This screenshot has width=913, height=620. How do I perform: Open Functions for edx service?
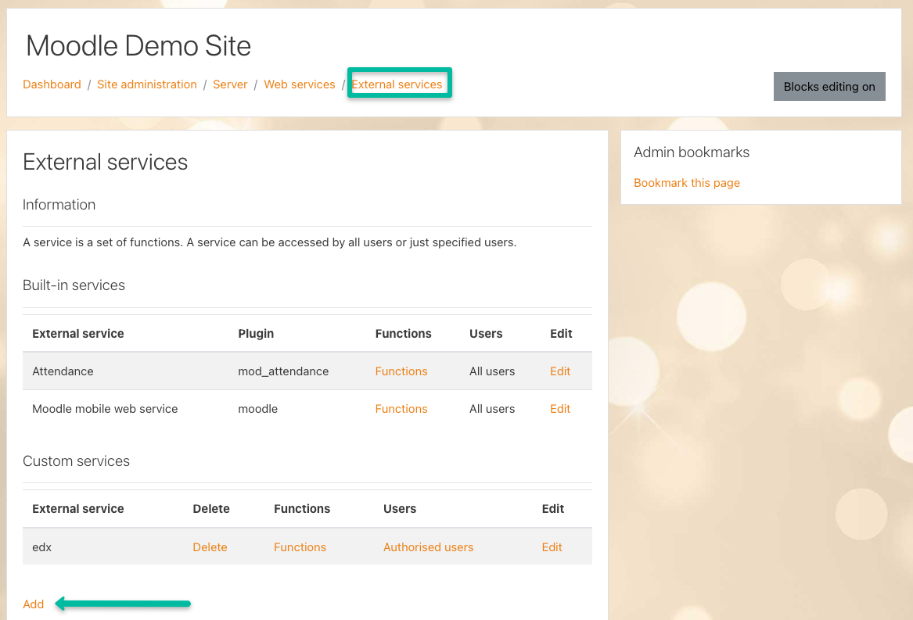(300, 547)
